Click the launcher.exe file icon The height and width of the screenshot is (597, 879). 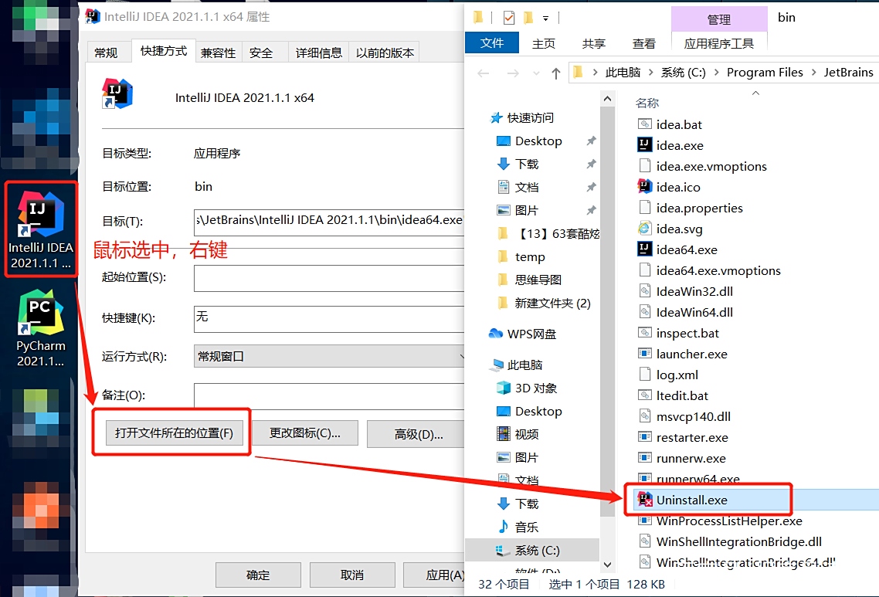(645, 354)
